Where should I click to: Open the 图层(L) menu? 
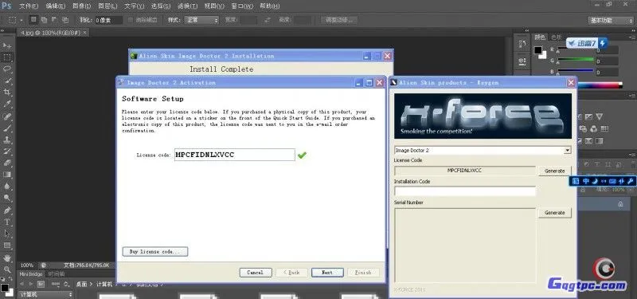click(x=107, y=6)
